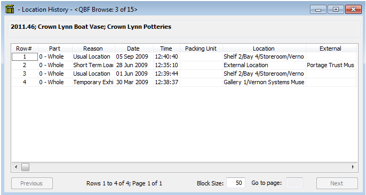Click the date 05 Sep 2009
Viewport: 366px width, 195px height.
pos(134,56)
